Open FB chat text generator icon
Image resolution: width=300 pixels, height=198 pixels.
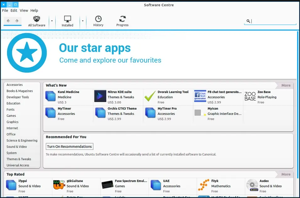pos(200,96)
